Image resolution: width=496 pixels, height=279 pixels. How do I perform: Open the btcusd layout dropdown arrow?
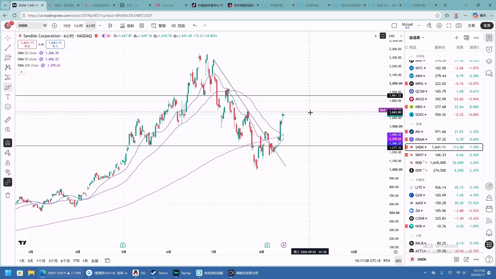[419, 26]
